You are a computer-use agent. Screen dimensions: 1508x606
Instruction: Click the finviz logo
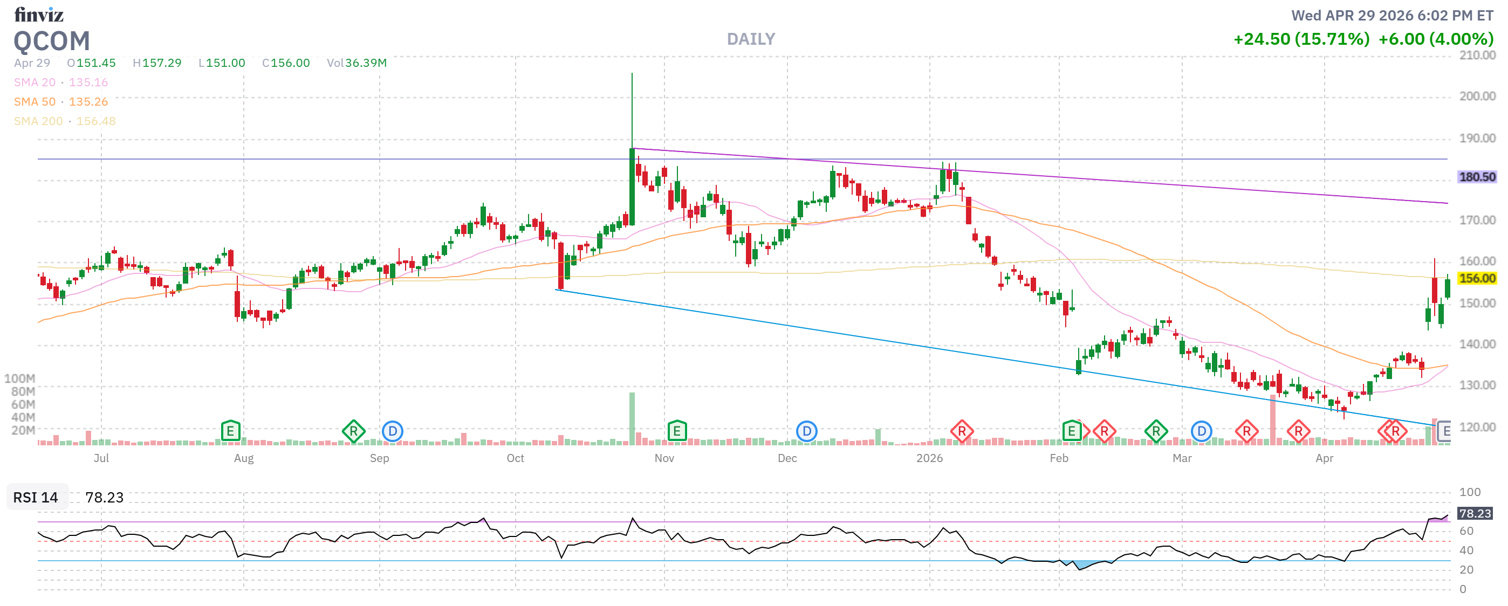pyautogui.click(x=39, y=15)
